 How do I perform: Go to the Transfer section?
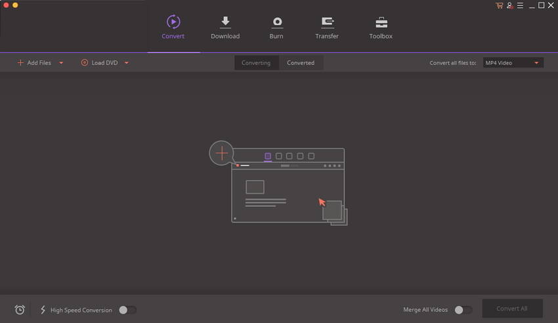(x=327, y=28)
